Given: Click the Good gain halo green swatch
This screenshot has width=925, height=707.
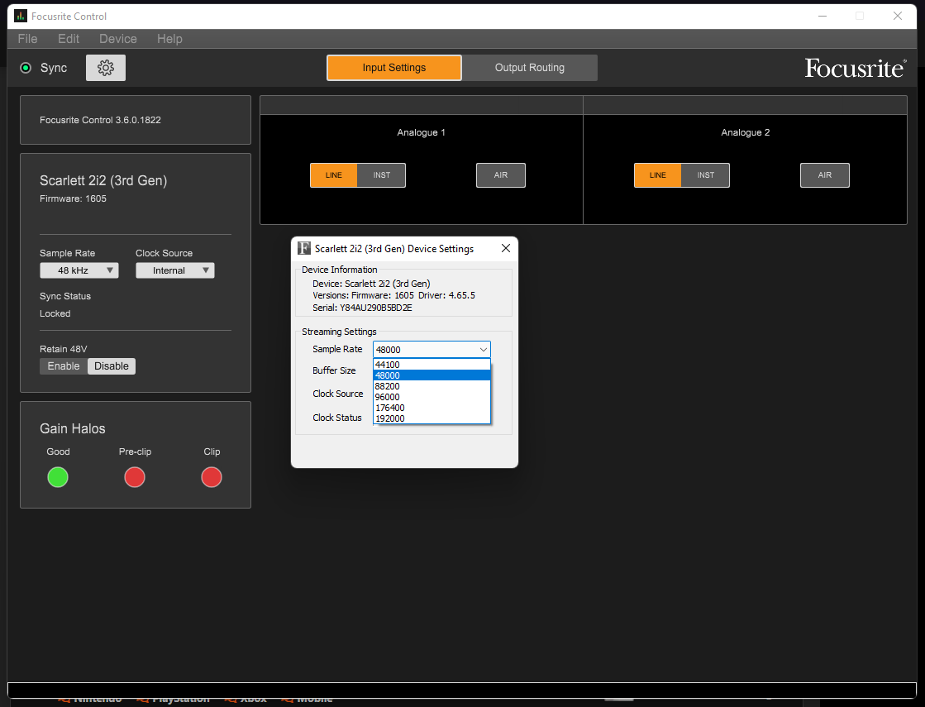Looking at the screenshot, I should coord(58,477).
